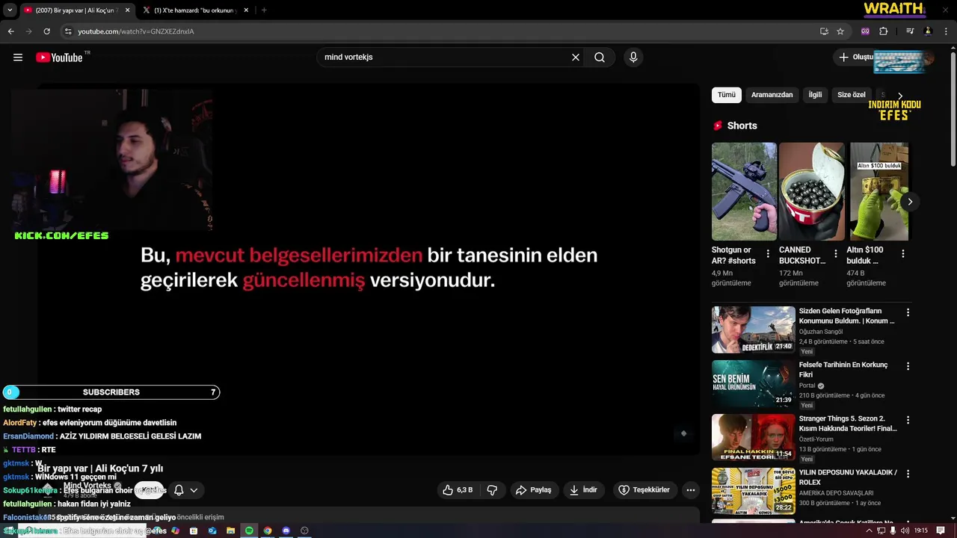Screen dimensions: 957x538
Task: Open site information icon in address bar
Action: [68, 31]
